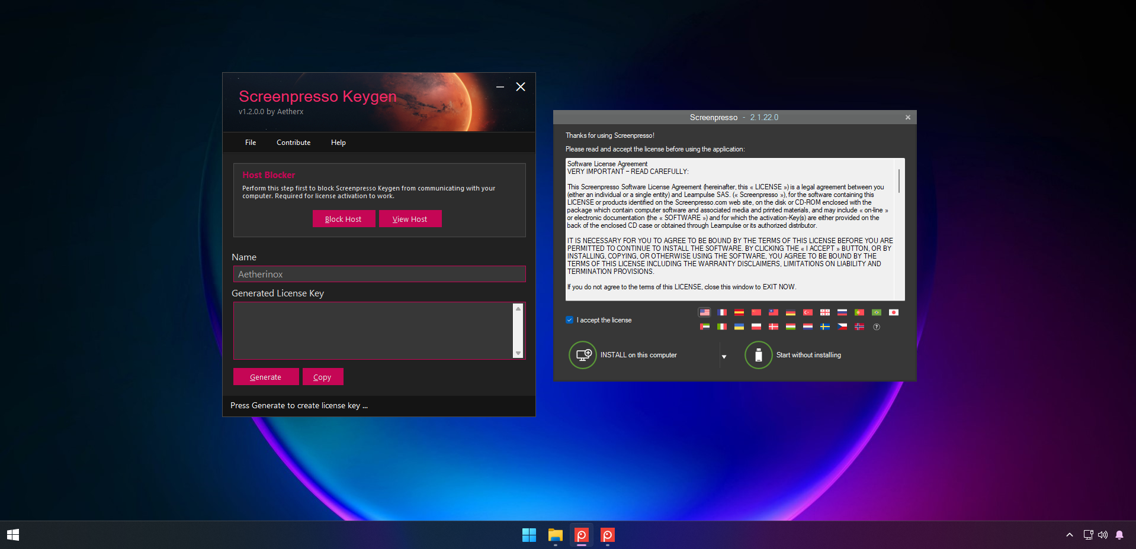Screen dimensions: 1136x549
Task: Expand the INSTALL options dropdown arrow
Action: pos(724,357)
